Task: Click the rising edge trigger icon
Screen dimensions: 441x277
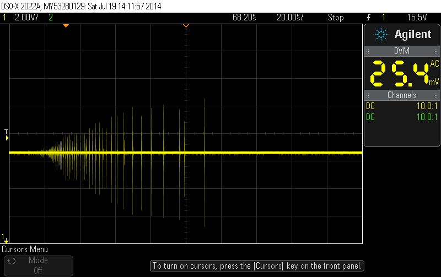Action: pyautogui.click(x=368, y=18)
